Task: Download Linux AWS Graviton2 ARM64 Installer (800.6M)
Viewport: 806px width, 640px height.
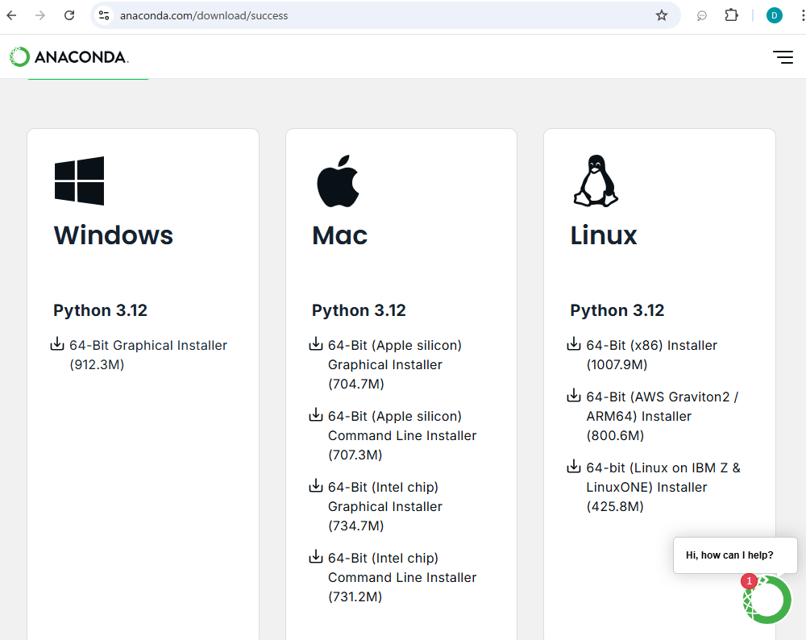Action: (663, 416)
